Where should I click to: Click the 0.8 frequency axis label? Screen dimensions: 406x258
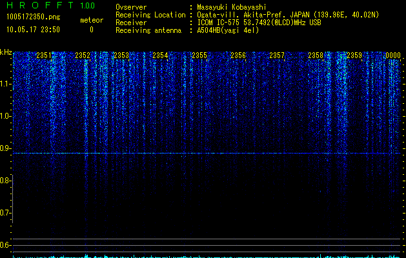[x=5, y=181]
